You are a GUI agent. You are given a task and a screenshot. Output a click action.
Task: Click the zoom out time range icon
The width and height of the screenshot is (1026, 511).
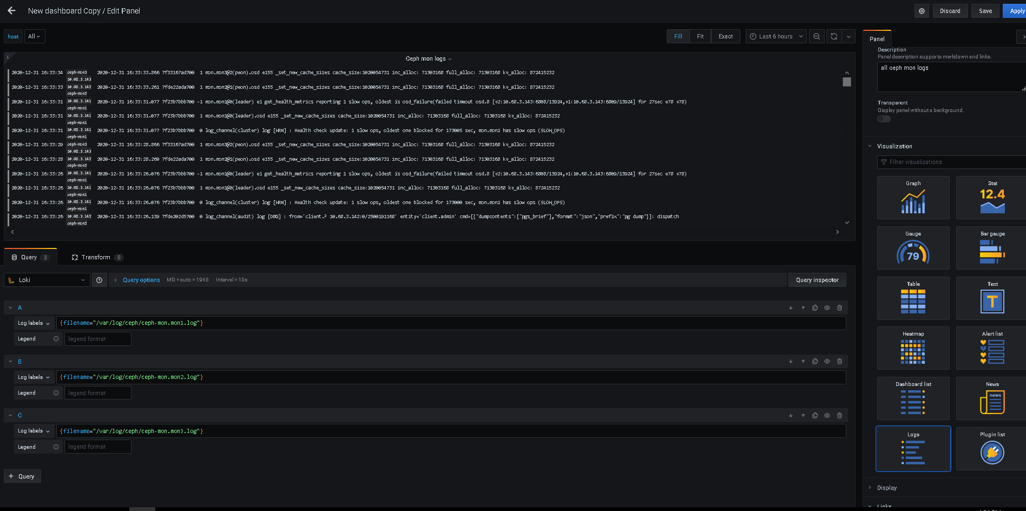tap(817, 36)
